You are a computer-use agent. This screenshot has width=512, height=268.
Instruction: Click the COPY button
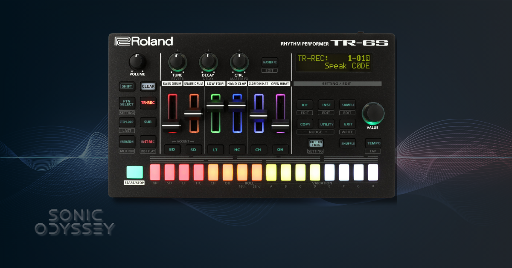coord(305,124)
